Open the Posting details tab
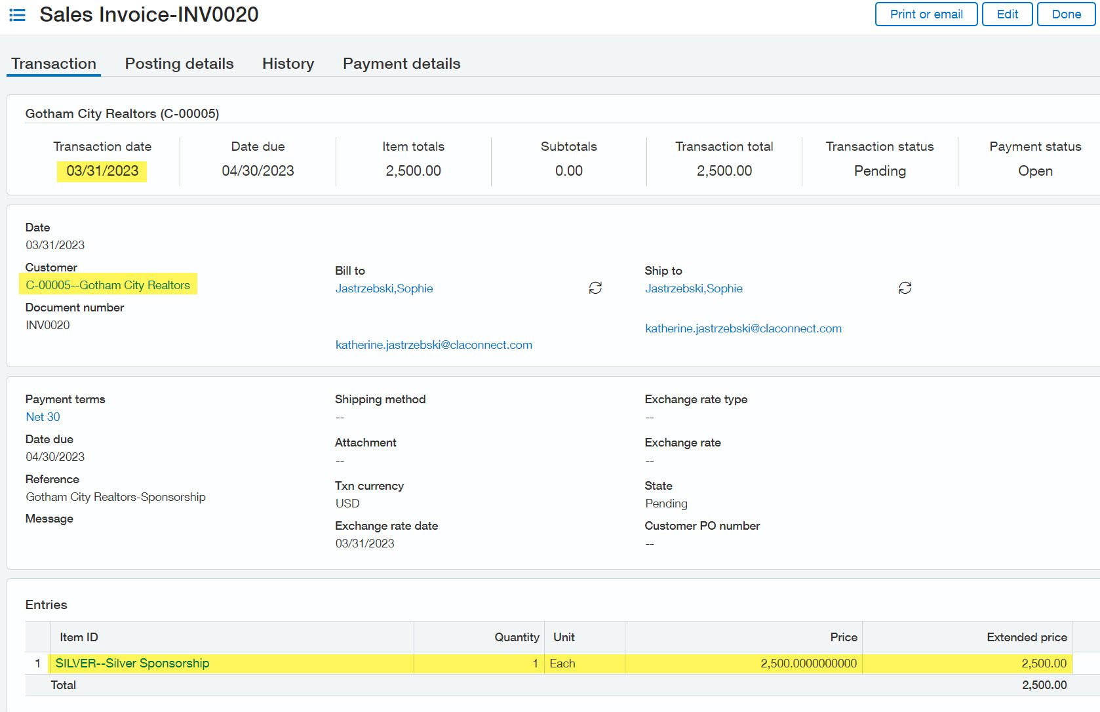This screenshot has height=712, width=1100. coord(179,64)
